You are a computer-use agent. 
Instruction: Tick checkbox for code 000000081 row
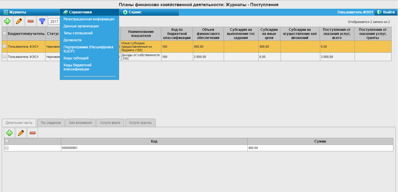pyautogui.click(x=7, y=148)
